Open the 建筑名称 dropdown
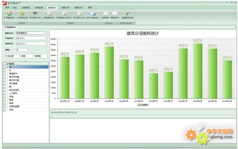The height and width of the screenshot is (149, 238). (x=46, y=33)
